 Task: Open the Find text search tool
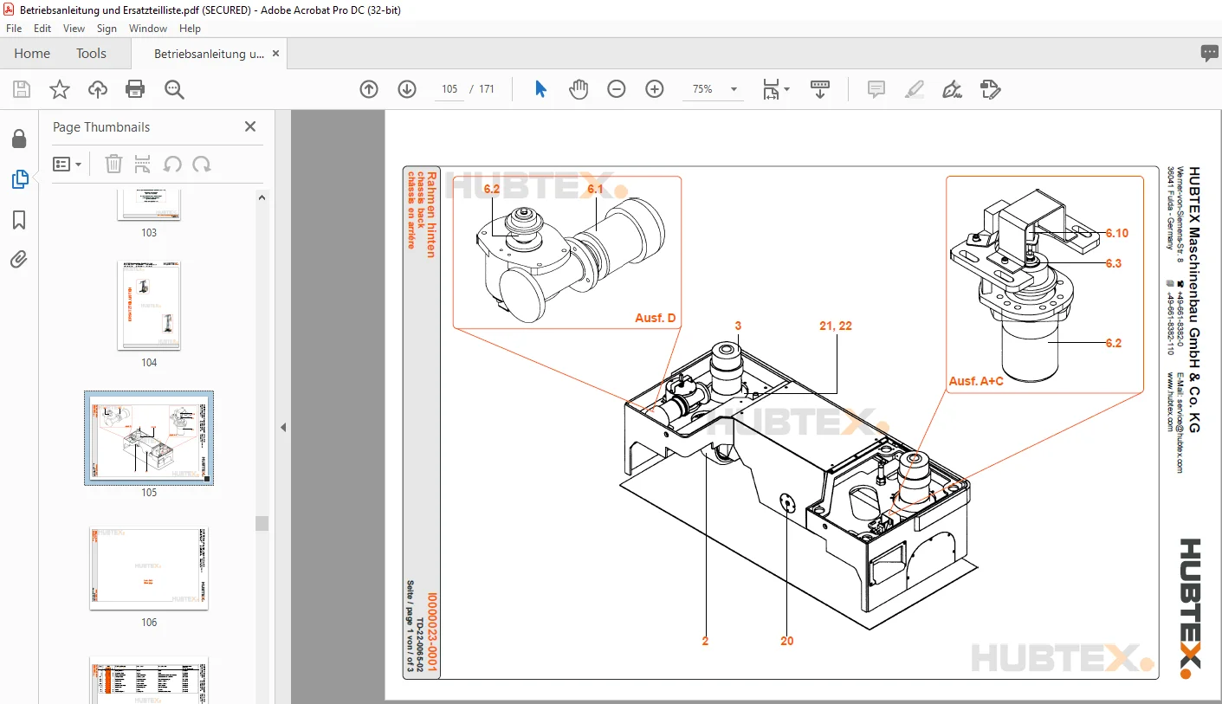(174, 89)
